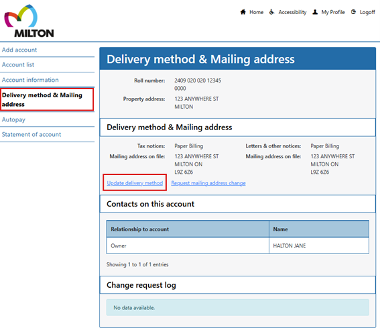Select Logoff link text
Screen dimensions: 380x330
click(x=367, y=12)
